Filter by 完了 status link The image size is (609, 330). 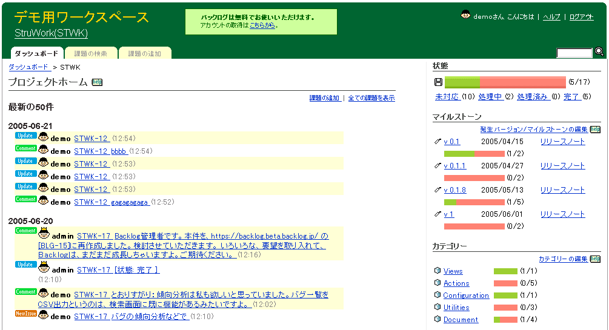572,97
